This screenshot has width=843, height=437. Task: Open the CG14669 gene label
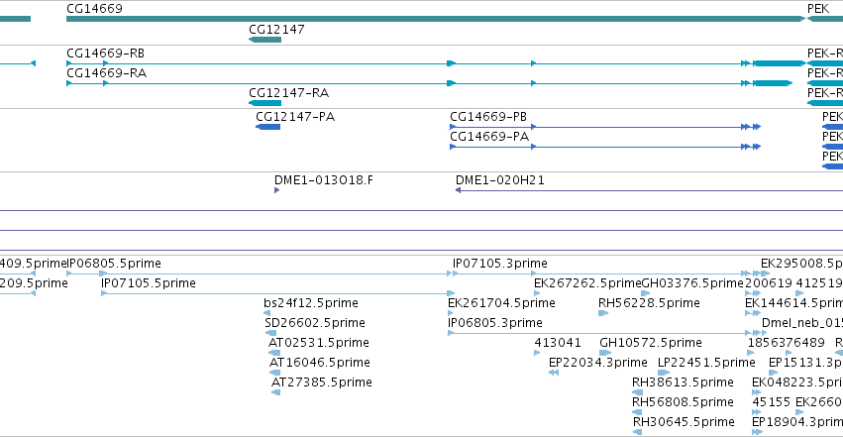tap(95, 9)
